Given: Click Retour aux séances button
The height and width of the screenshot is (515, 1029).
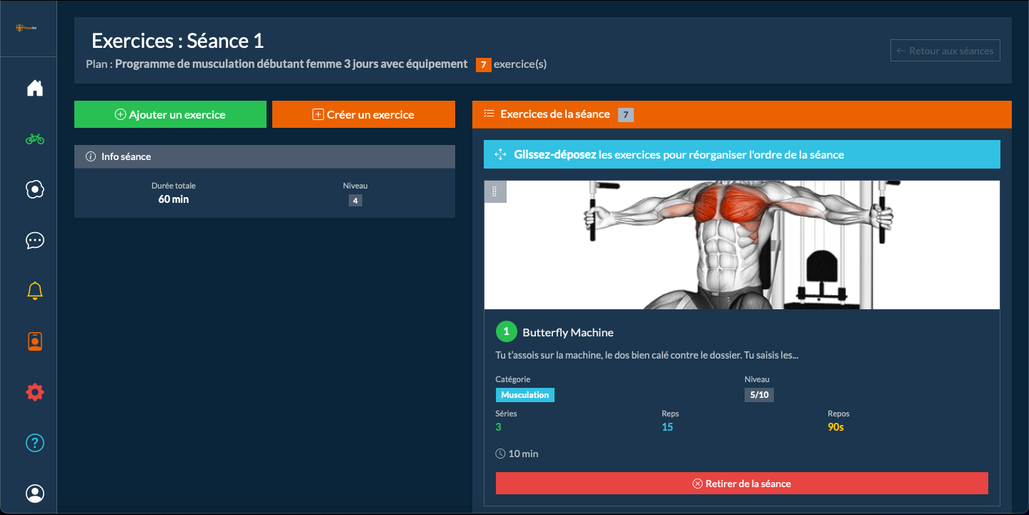Looking at the screenshot, I should [x=945, y=51].
